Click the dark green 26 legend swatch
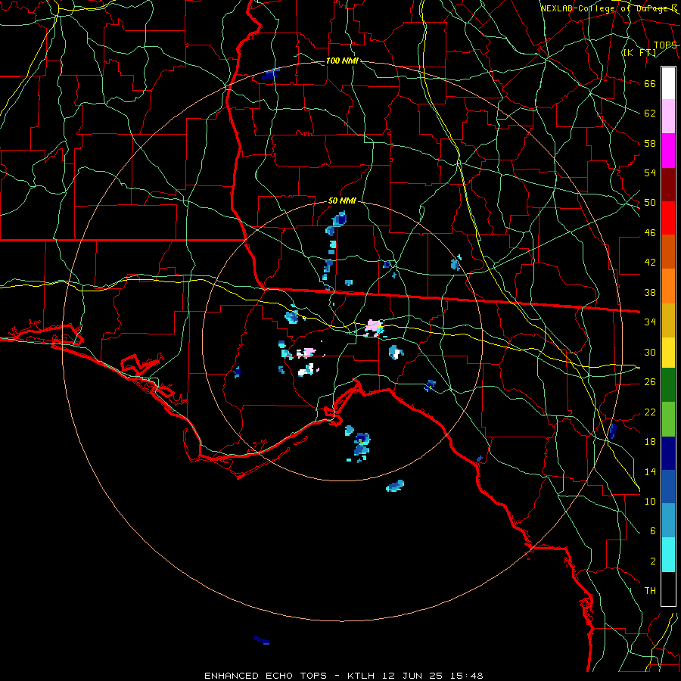The image size is (681, 681). click(668, 385)
